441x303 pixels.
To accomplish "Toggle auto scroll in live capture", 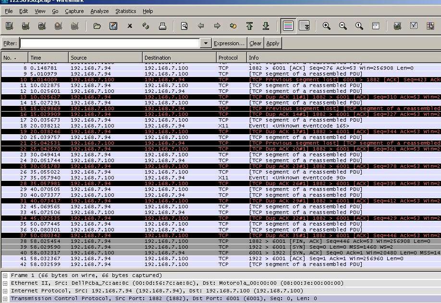I will pyautogui.click(x=304, y=26).
